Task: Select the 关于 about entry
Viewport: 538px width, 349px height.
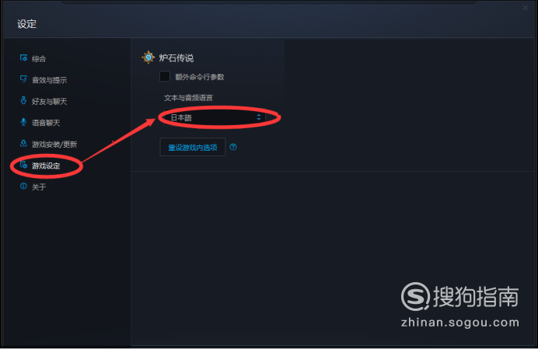Action: pyautogui.click(x=39, y=187)
